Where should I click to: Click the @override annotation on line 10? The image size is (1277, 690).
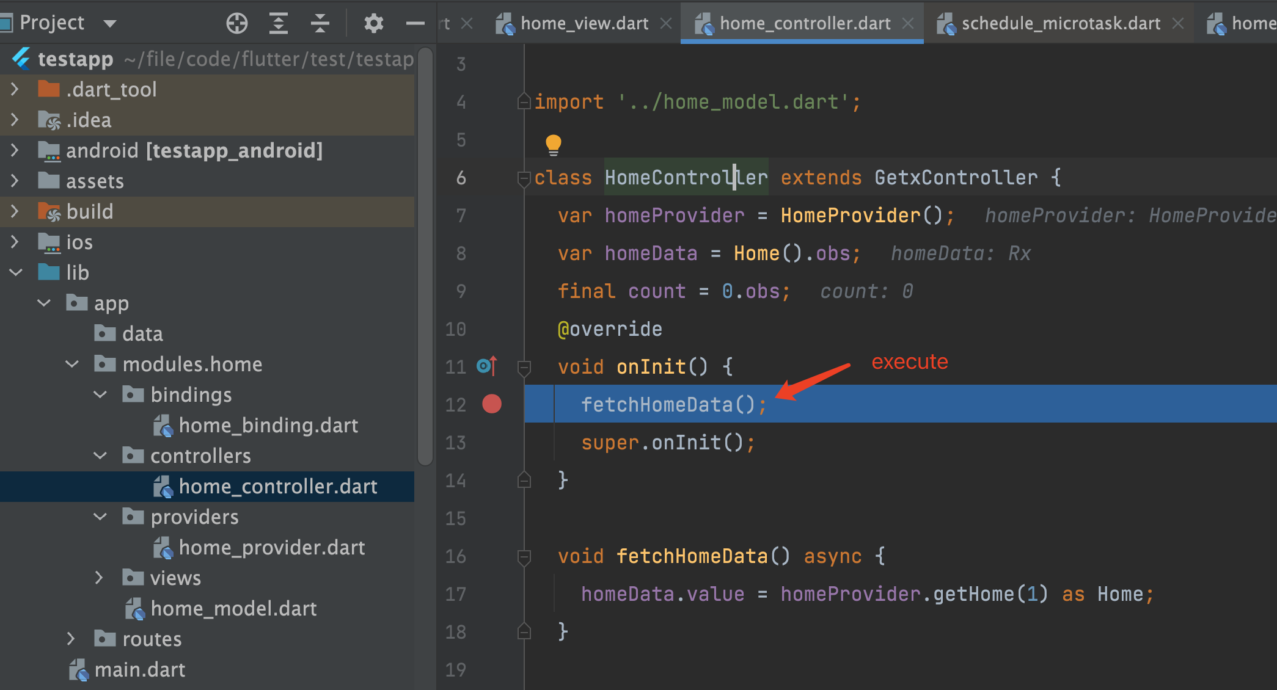click(x=610, y=329)
